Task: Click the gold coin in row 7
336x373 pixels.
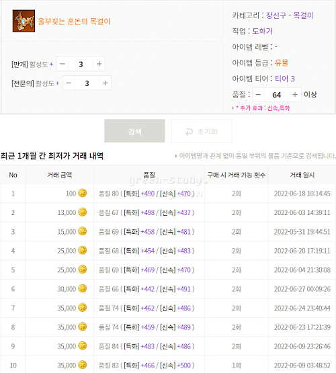Action: tap(83, 307)
